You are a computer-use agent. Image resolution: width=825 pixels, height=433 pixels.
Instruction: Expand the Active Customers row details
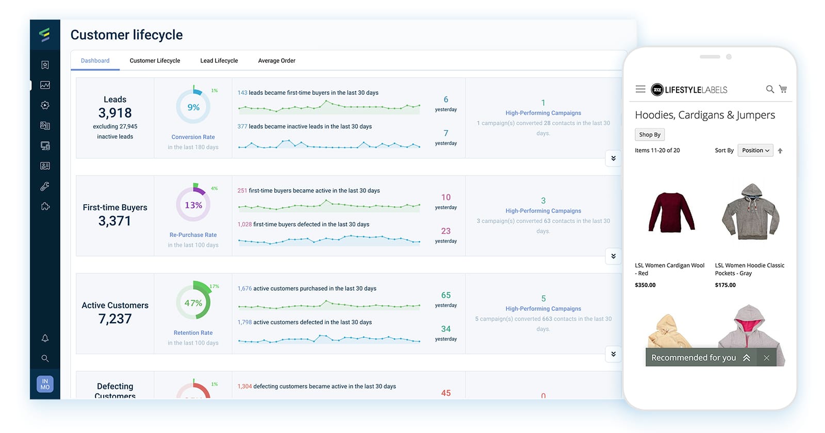[613, 354]
